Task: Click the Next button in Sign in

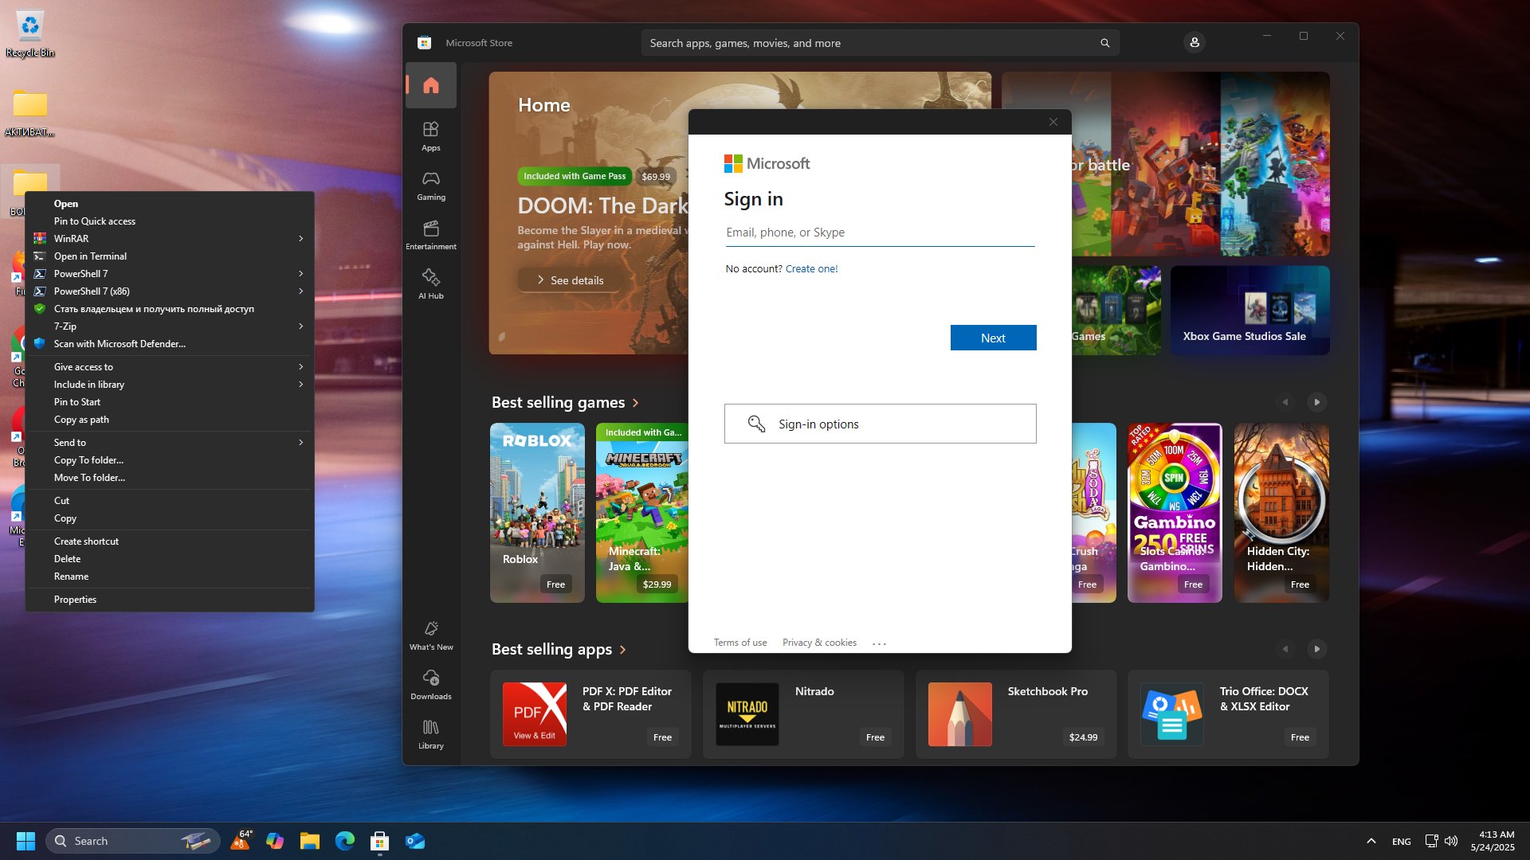Action: point(993,338)
